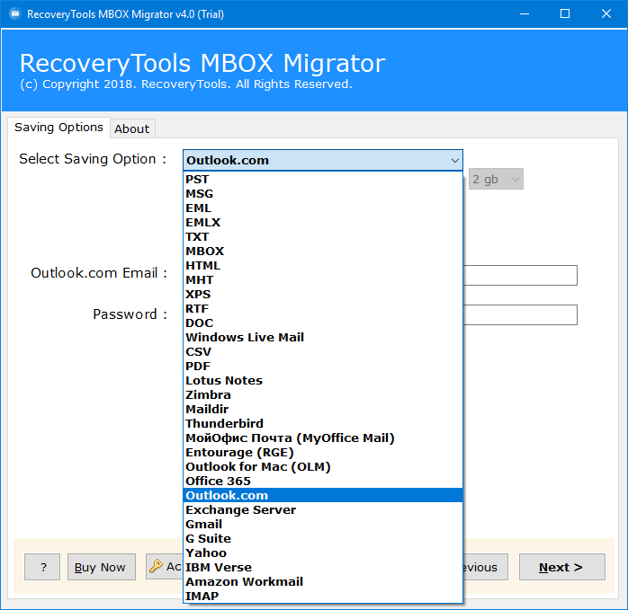
Task: Choose Outlook for Mac (OLM)
Action: tap(323, 467)
